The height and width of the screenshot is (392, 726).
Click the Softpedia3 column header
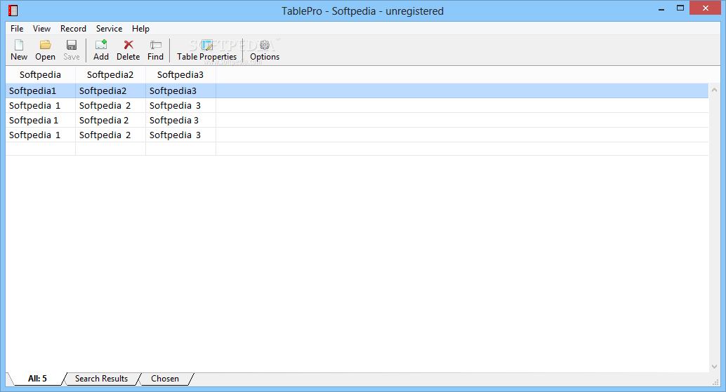(180, 75)
